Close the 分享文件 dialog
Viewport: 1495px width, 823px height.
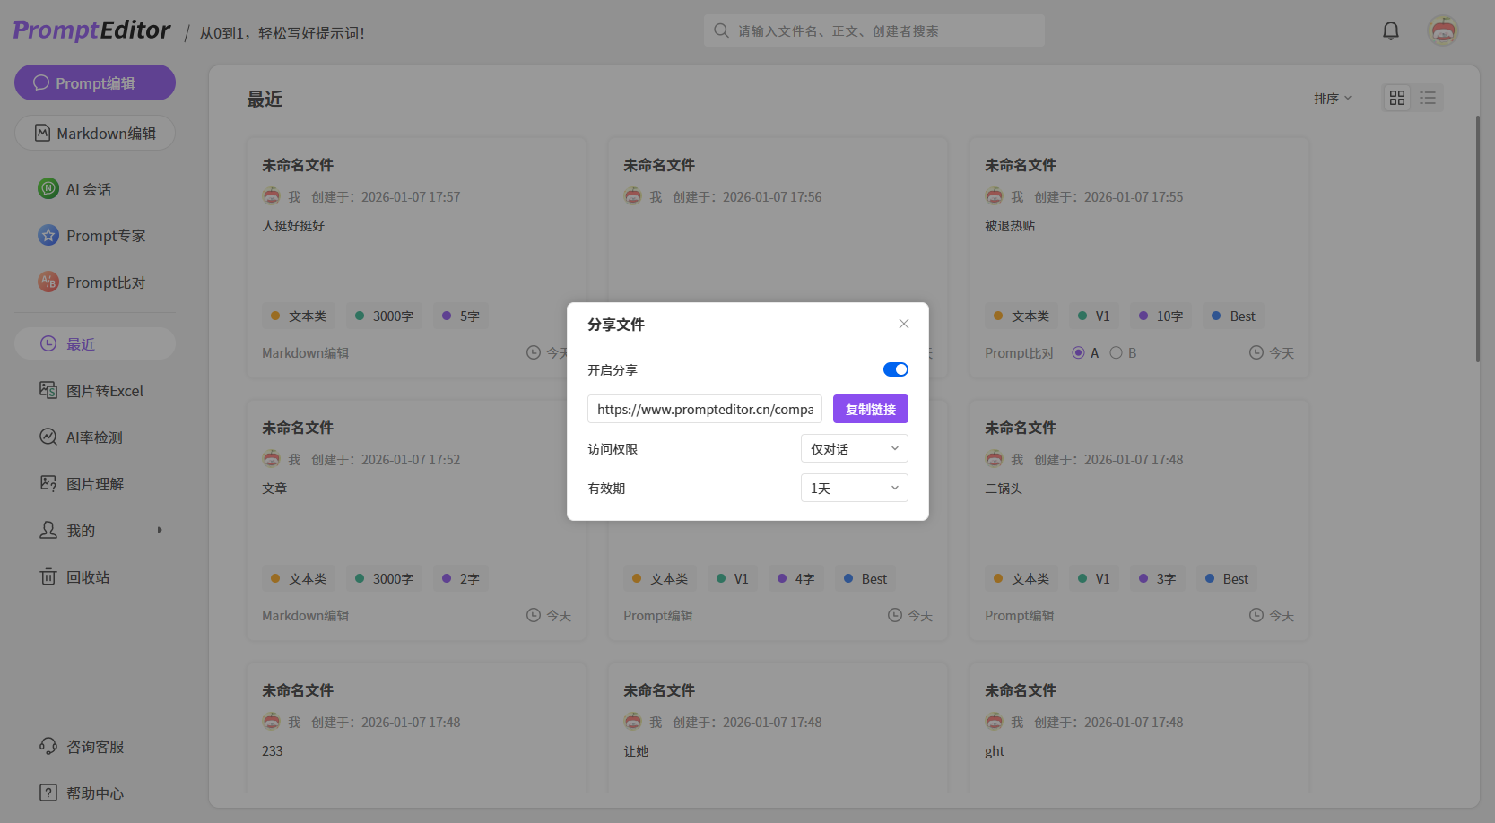[x=903, y=324]
